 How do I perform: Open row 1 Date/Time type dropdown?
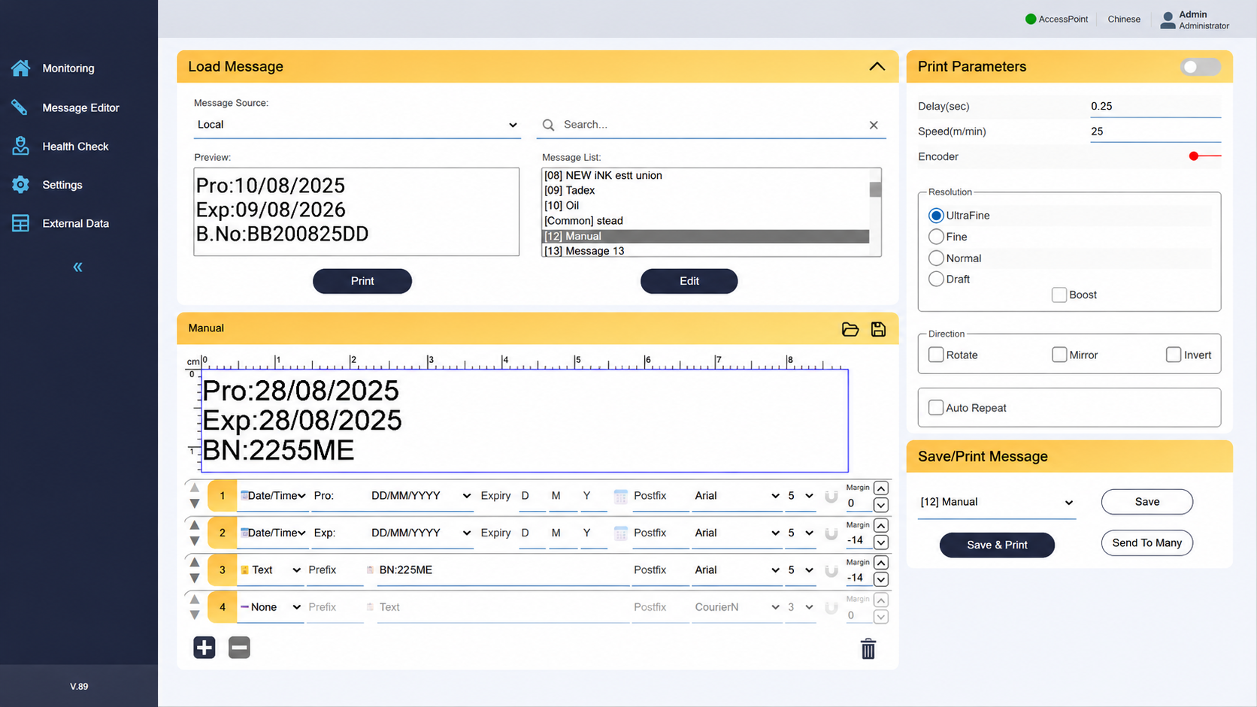point(273,496)
